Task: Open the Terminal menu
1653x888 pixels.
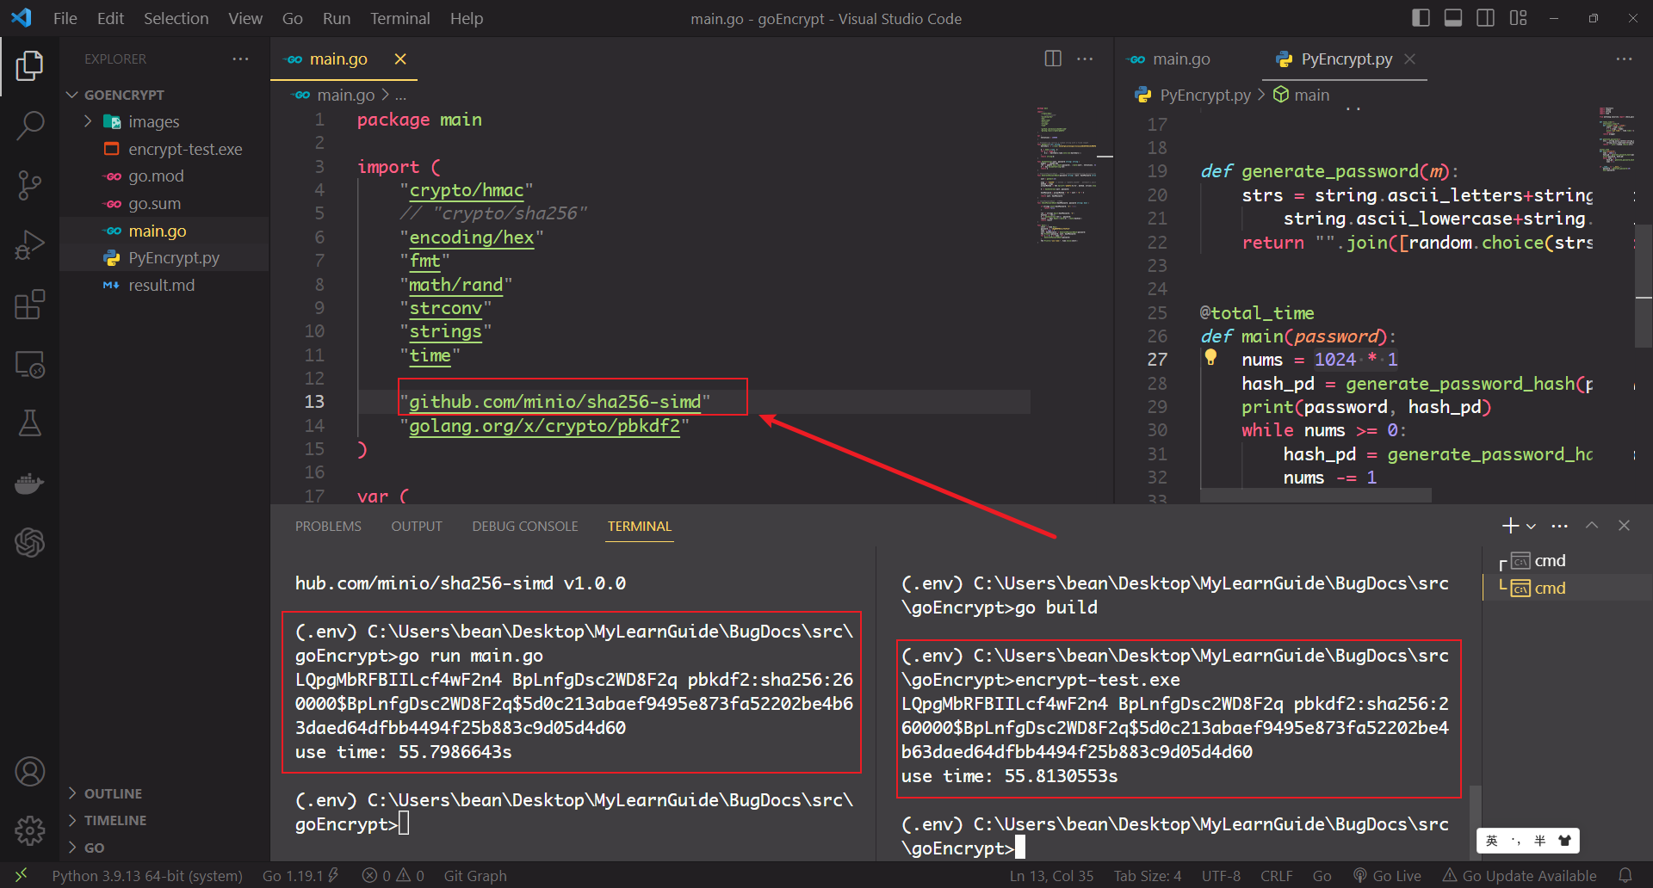Action: click(399, 18)
